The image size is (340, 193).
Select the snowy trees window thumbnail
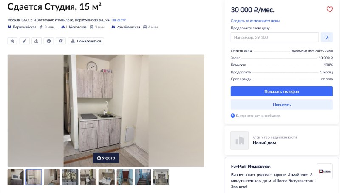tap(70, 177)
